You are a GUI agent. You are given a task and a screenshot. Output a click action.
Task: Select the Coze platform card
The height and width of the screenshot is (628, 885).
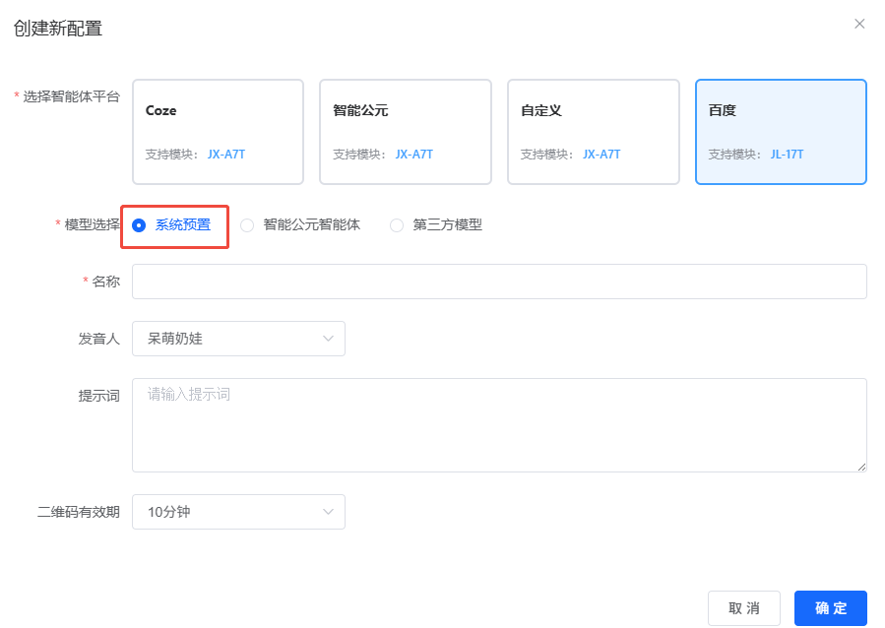pyautogui.click(x=218, y=132)
